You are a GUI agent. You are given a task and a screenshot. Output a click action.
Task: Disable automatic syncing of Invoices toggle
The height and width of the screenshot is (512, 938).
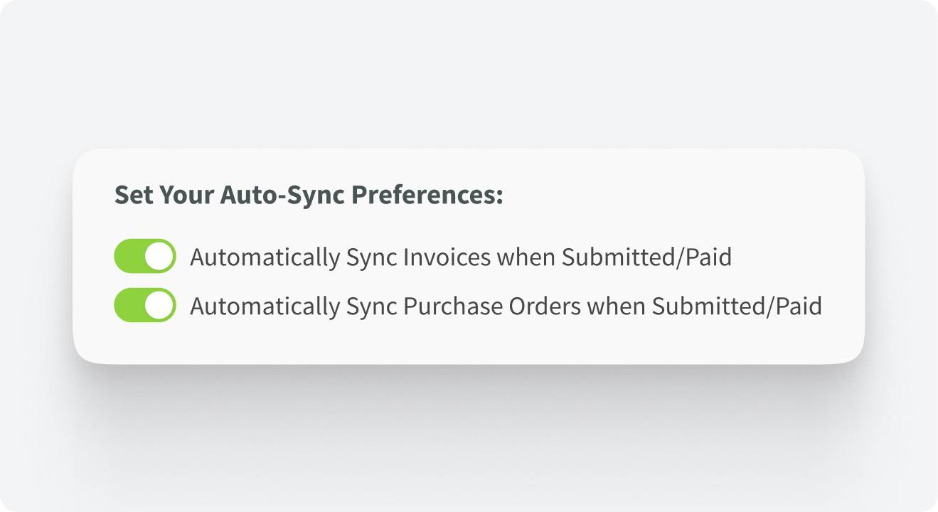(x=144, y=256)
